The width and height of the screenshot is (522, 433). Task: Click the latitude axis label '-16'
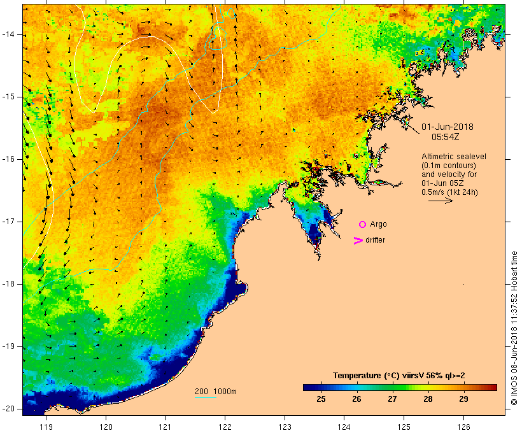[8, 159]
